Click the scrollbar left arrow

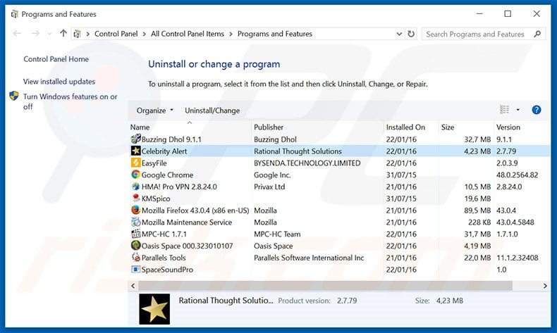pyautogui.click(x=133, y=286)
